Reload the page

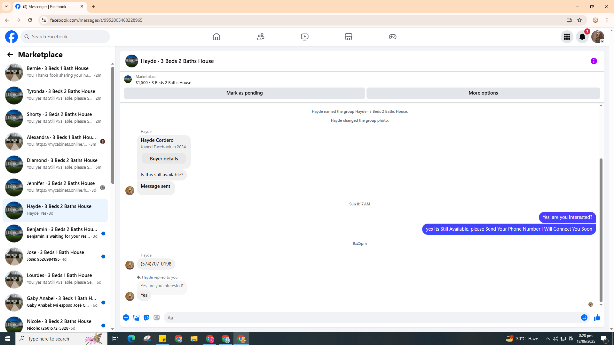30,20
